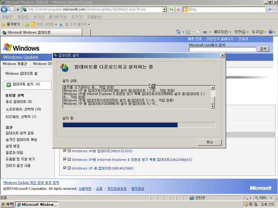Expand details for KB2492386 update
The height and width of the screenshot is (208, 278).
point(69,168)
